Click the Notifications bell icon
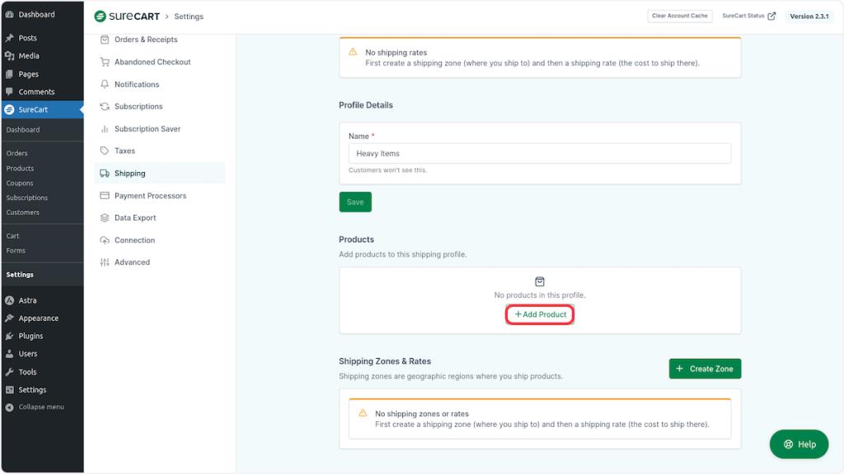This screenshot has height=474, width=844. [105, 84]
